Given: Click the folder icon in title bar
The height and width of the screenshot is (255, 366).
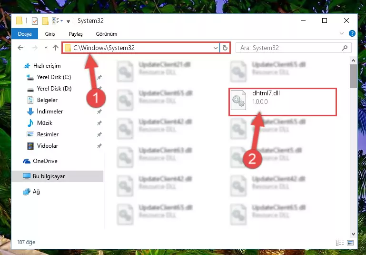Looking at the screenshot, I should (20, 21).
